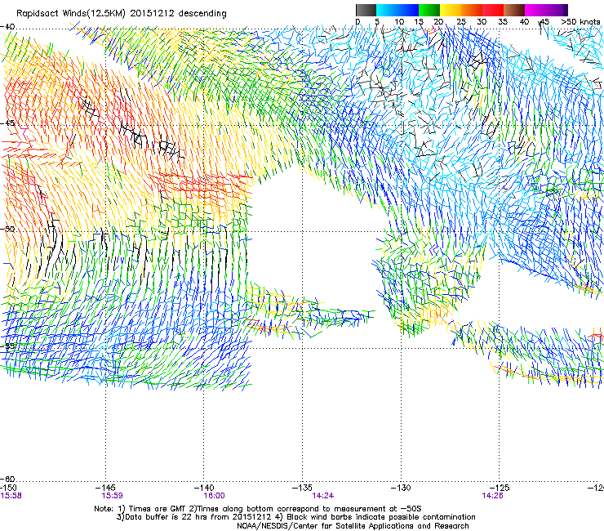This screenshot has width=604, height=531.
Task: Click the '5' legend scale label
Action: (377, 21)
